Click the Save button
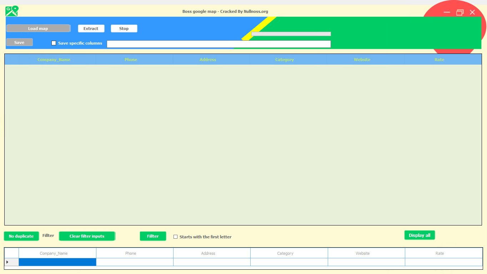The image size is (487, 274). (x=19, y=42)
